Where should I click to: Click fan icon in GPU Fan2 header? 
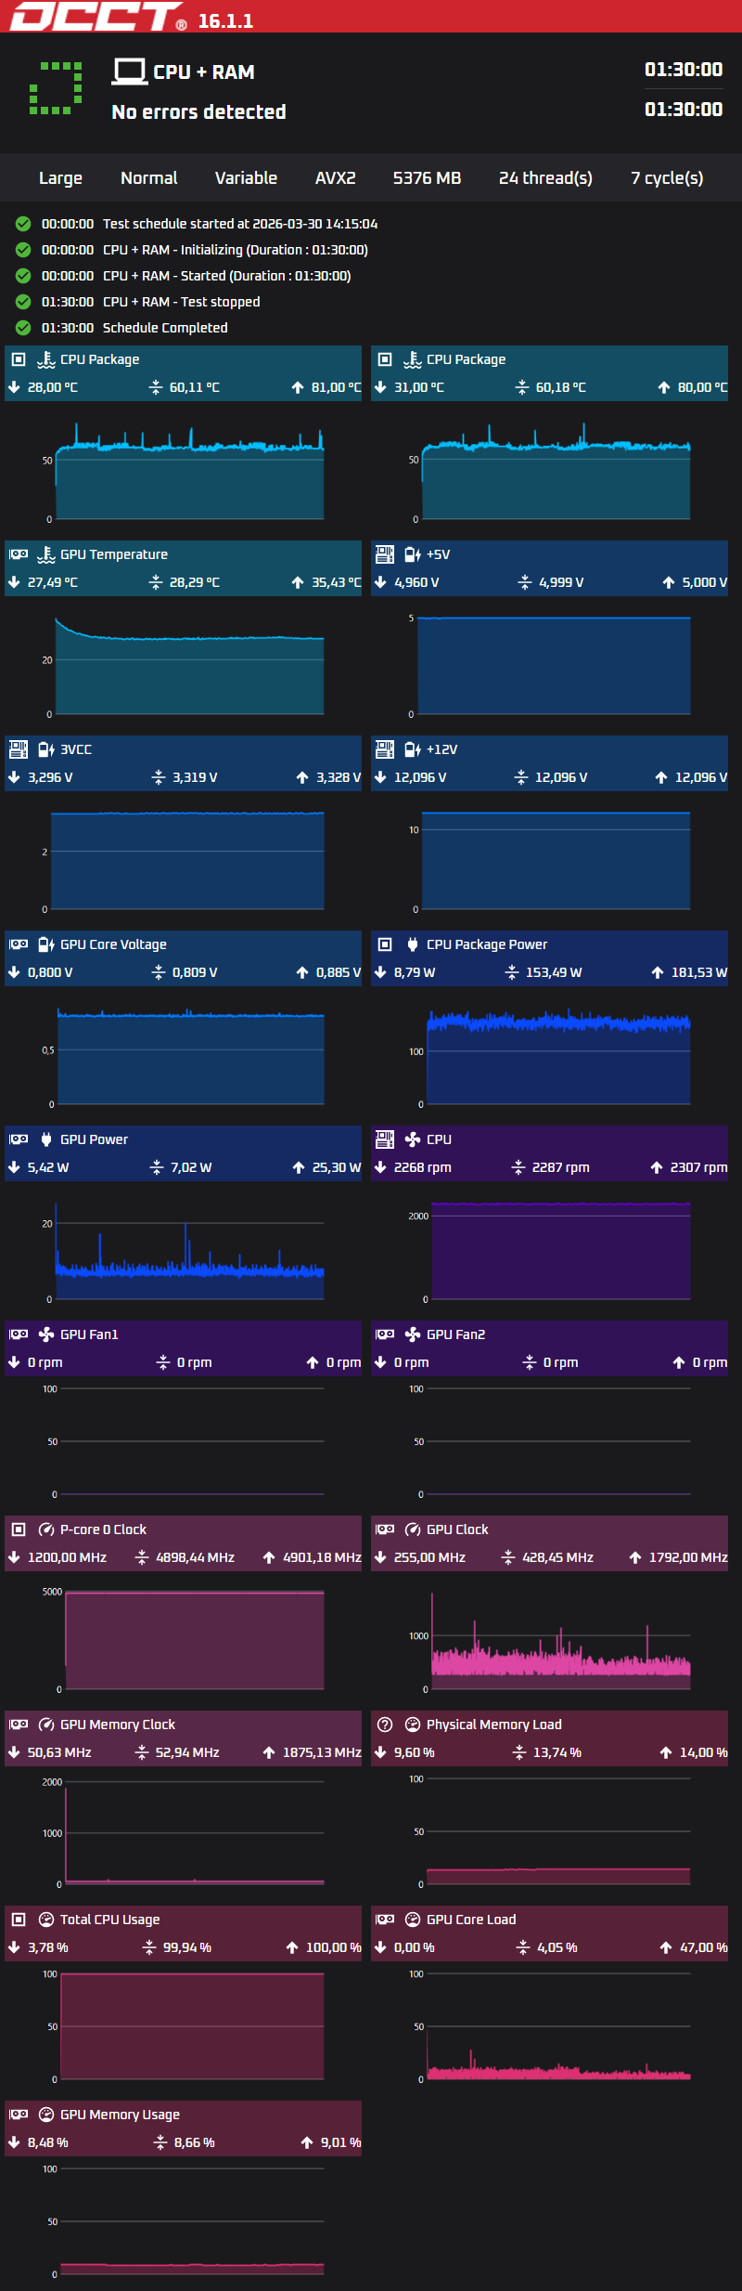pos(413,1334)
